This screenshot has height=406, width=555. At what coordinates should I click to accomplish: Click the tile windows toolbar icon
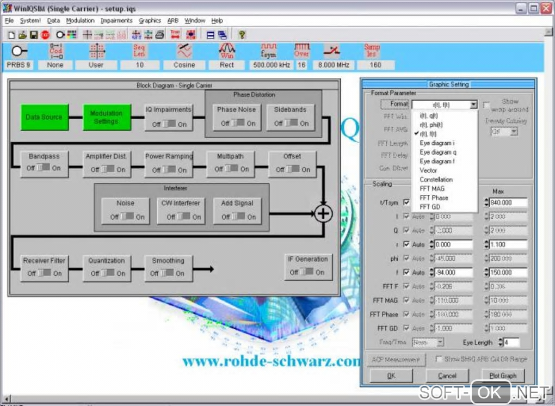coord(210,35)
